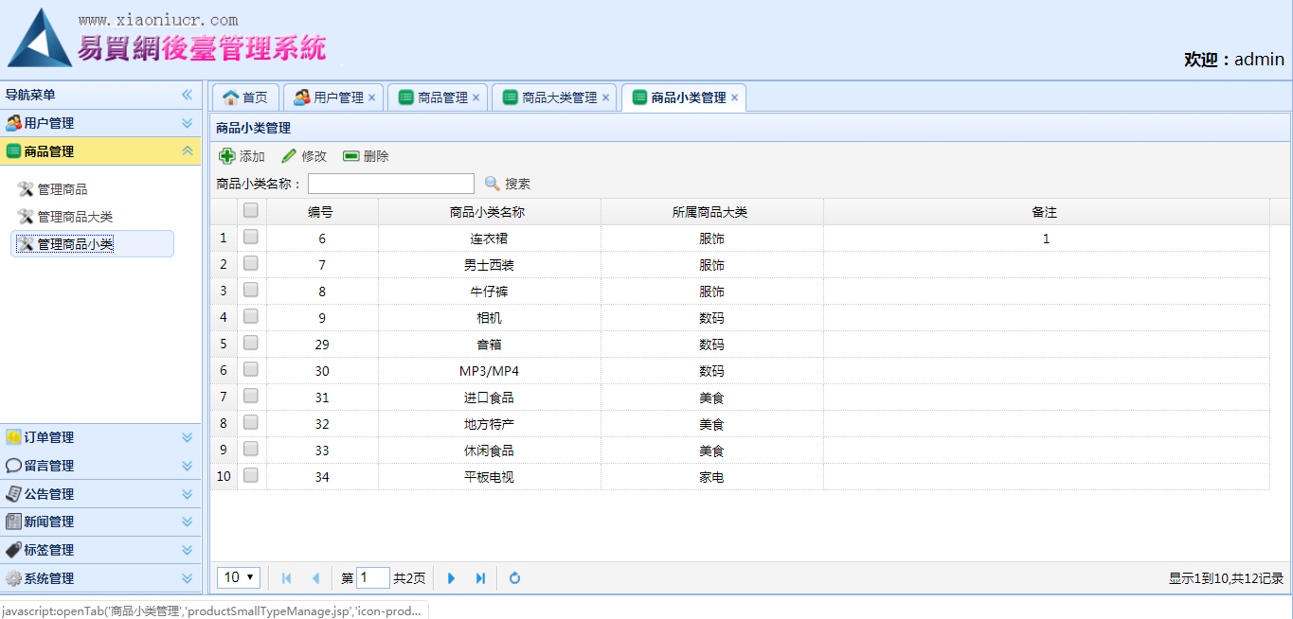The height and width of the screenshot is (619, 1293).
Task: Expand the 标签管理 section
Action: pos(187,550)
